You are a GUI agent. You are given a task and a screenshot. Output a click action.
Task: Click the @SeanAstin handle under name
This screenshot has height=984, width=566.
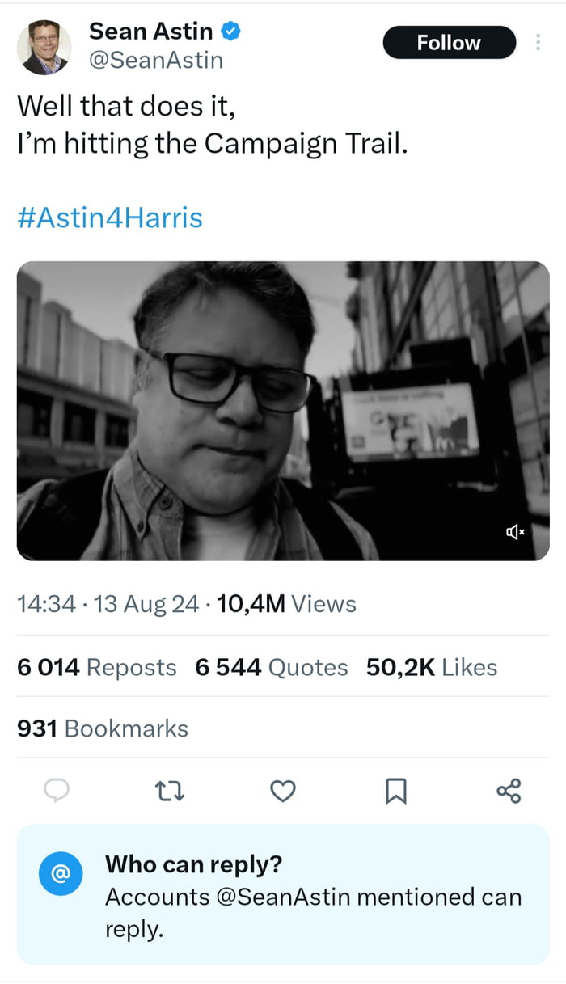coord(155,61)
